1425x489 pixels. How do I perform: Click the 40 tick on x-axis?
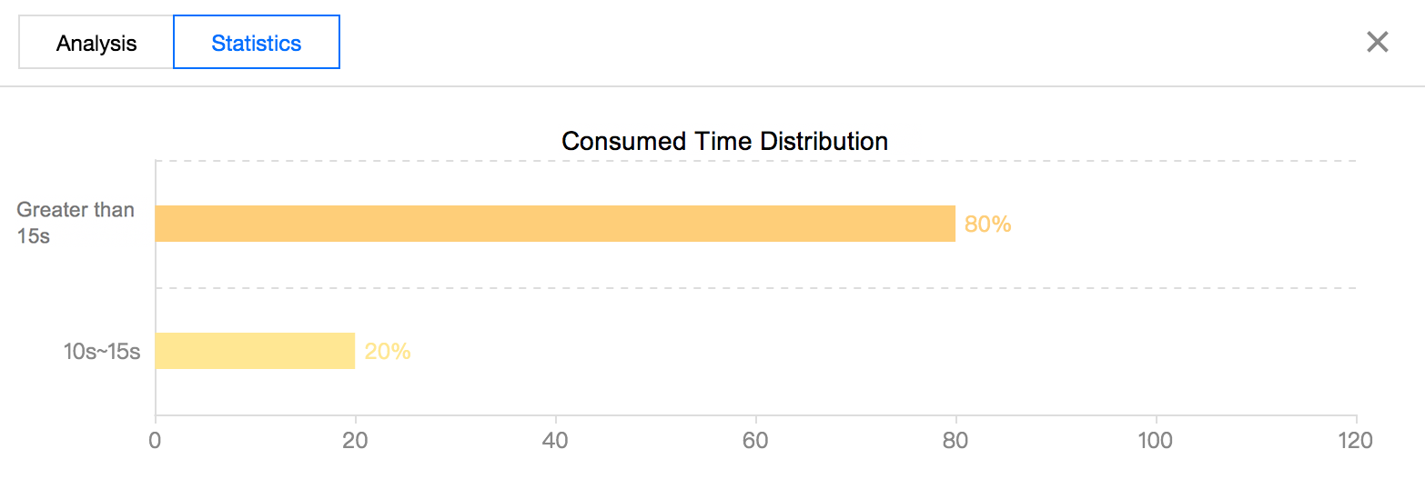(x=555, y=440)
